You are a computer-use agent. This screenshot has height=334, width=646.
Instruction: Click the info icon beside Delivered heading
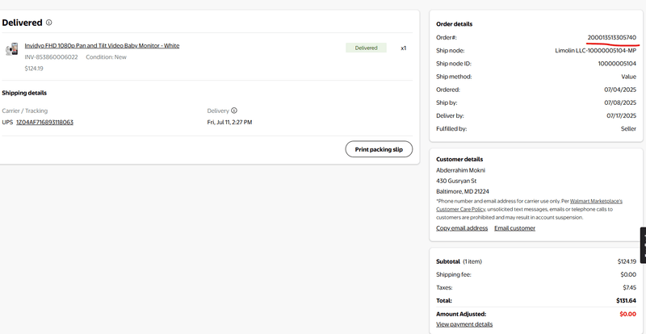[49, 23]
